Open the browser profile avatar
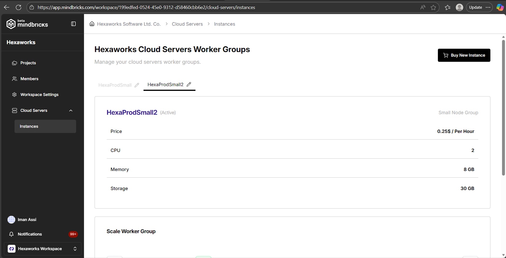The image size is (506, 258). 459,7
